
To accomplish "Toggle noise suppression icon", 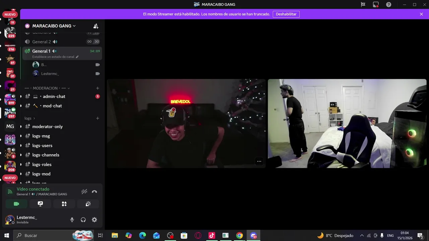I will tap(84, 191).
